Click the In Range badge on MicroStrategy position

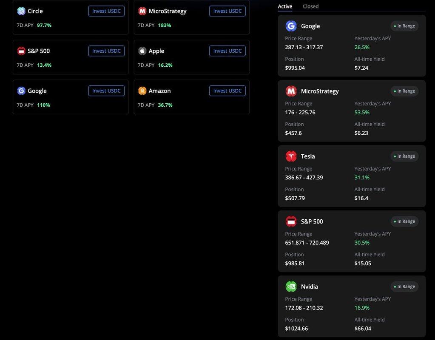404,91
